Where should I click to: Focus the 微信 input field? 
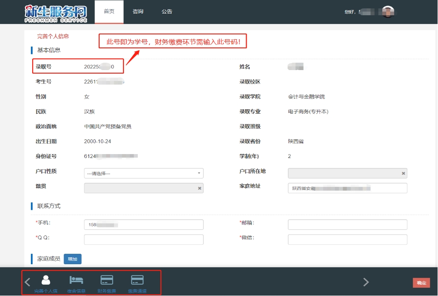(x=348, y=239)
